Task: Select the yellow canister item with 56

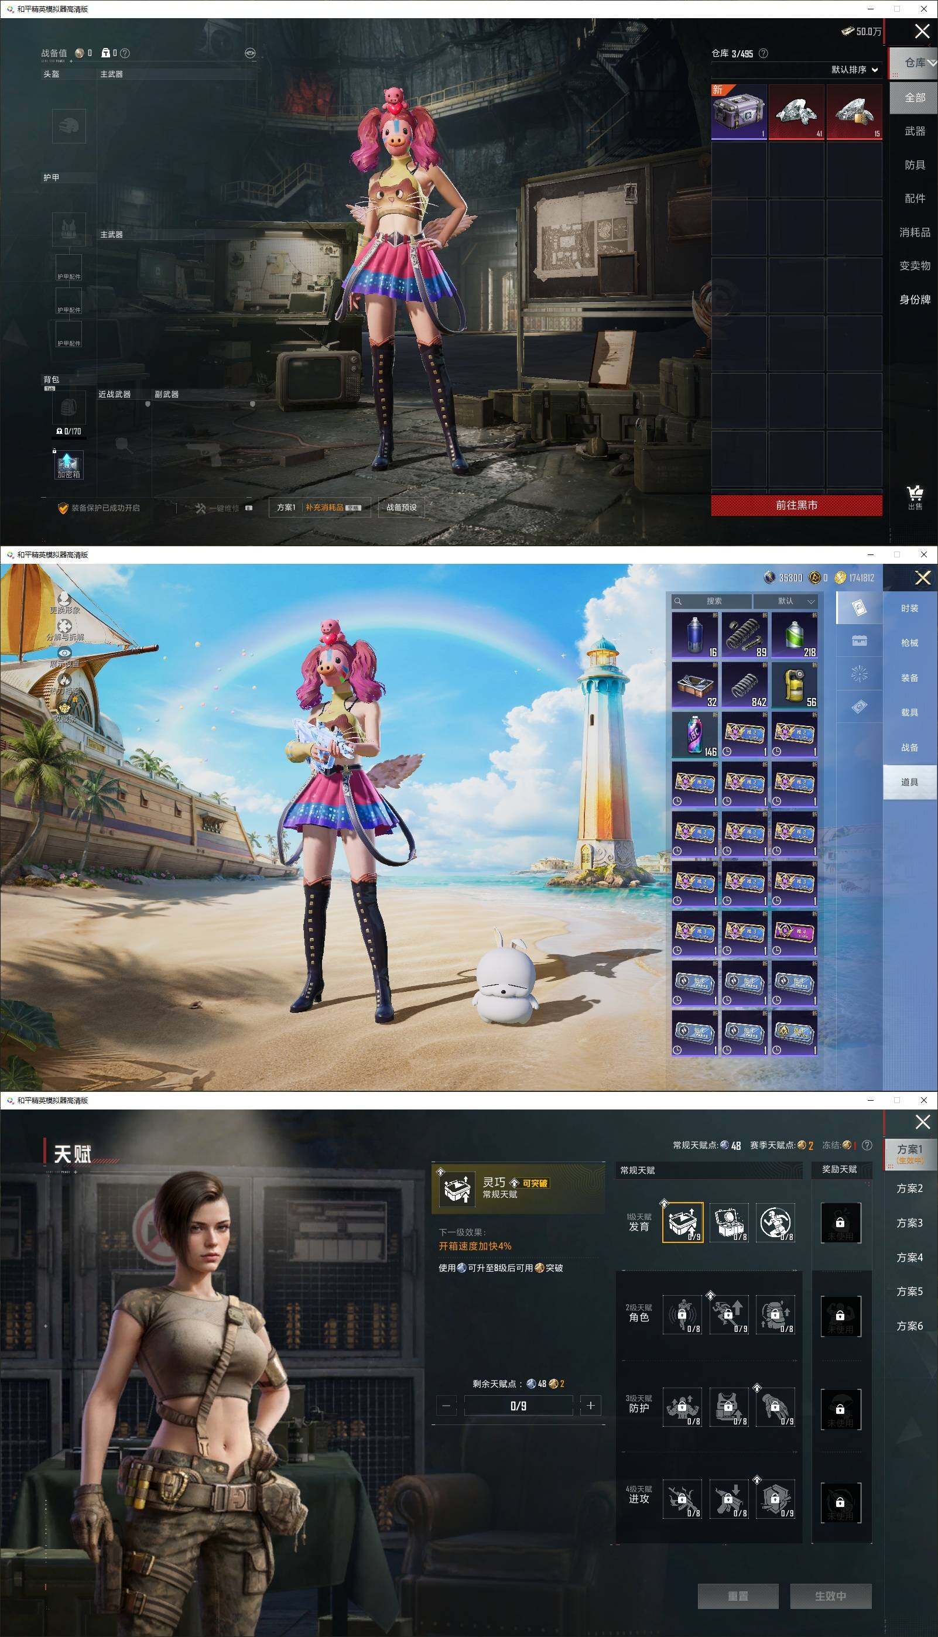Action: pos(794,684)
